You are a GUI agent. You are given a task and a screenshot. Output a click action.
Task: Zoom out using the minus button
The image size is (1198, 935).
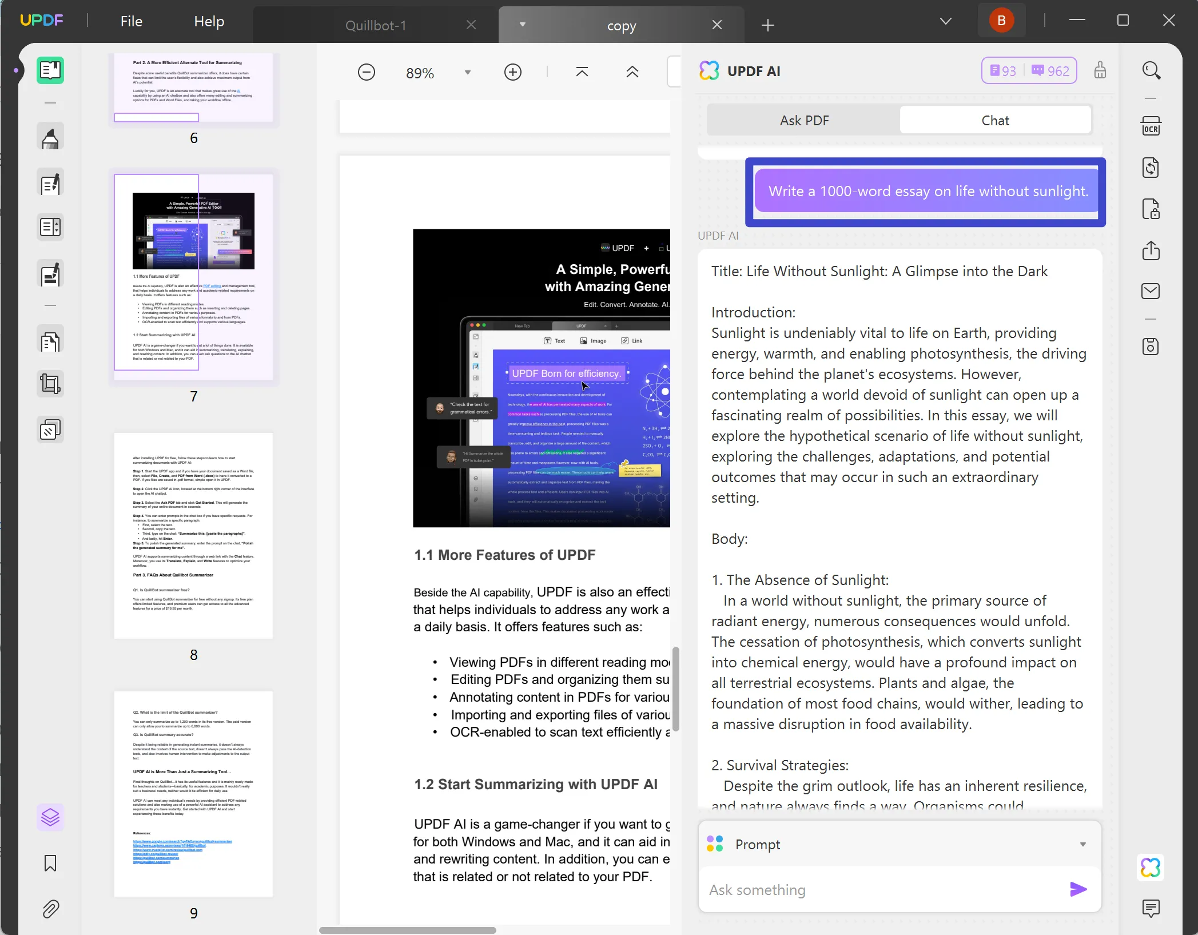click(x=367, y=72)
